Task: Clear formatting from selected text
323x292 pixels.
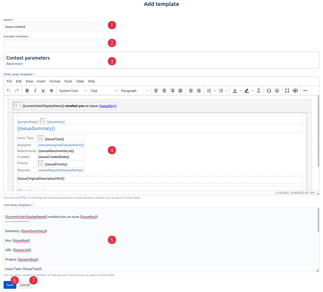Action: pos(259,91)
